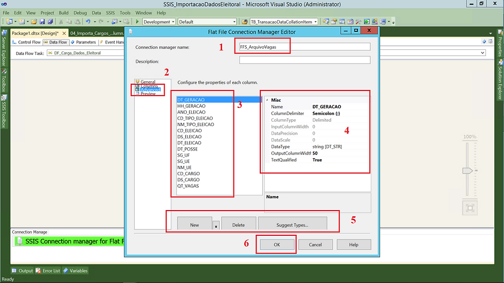The height and width of the screenshot is (283, 504).
Task: Open document tab list dropdown arrow
Action: (491, 33)
